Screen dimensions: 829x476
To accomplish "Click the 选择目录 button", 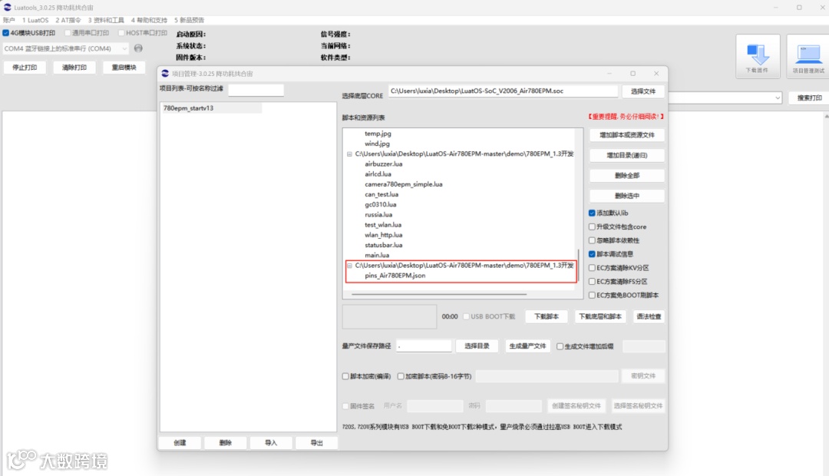I will point(477,346).
